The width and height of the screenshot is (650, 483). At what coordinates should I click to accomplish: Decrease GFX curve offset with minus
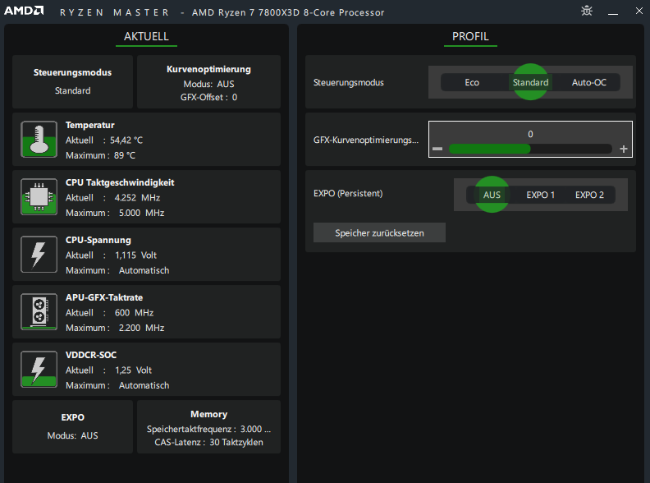437,149
